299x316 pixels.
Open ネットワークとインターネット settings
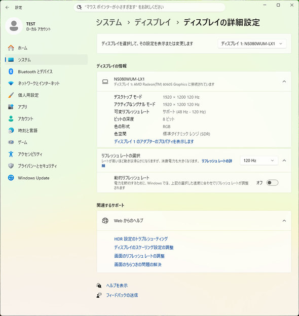point(46,83)
